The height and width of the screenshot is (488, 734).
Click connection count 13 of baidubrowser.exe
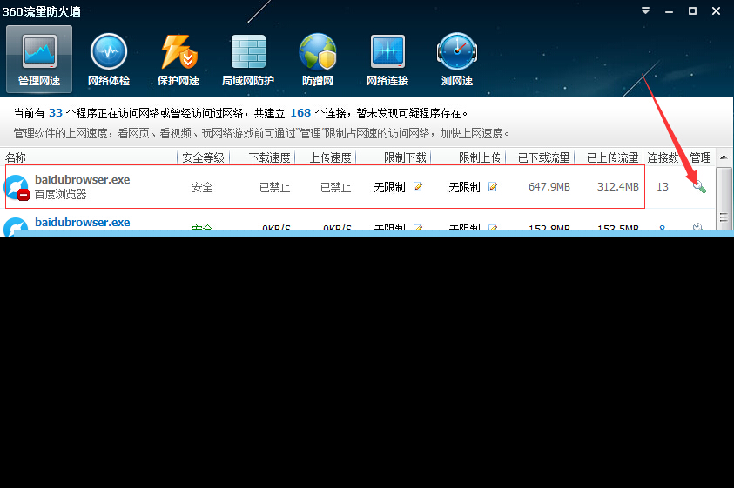pos(663,187)
